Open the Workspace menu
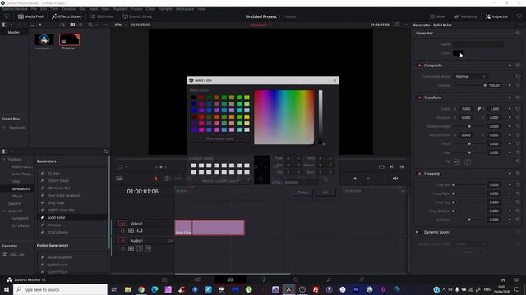This screenshot has height=295, width=526. (x=185, y=9)
